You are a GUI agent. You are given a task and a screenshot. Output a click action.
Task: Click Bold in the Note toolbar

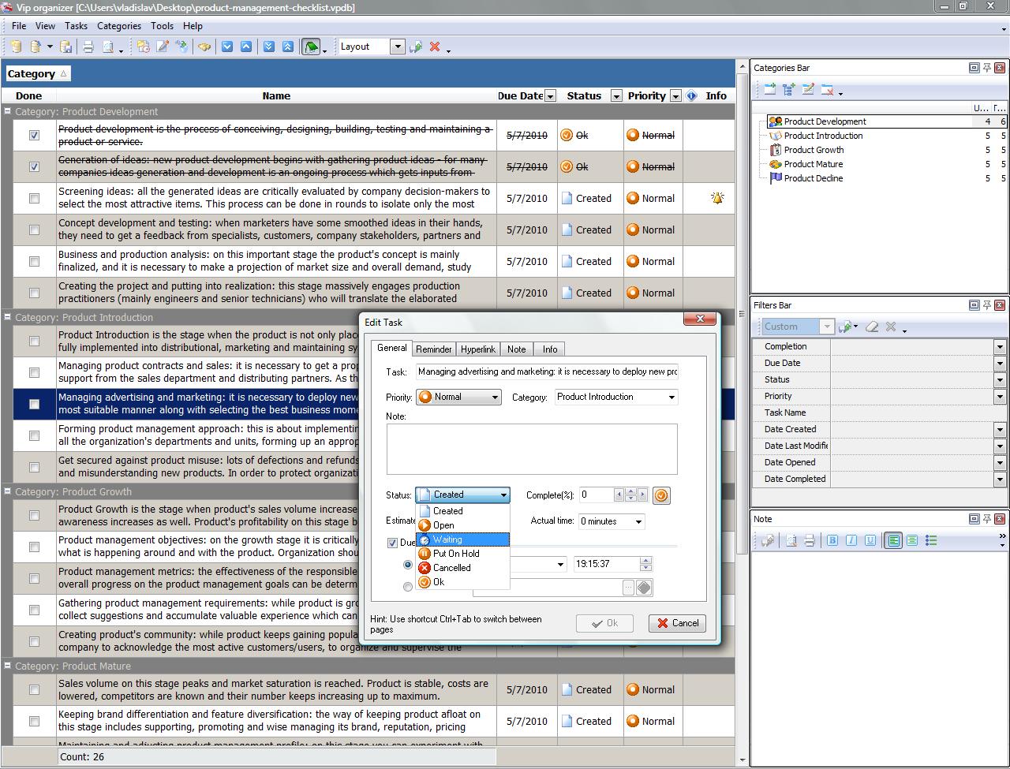832,540
